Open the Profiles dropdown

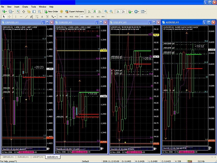[11, 11]
